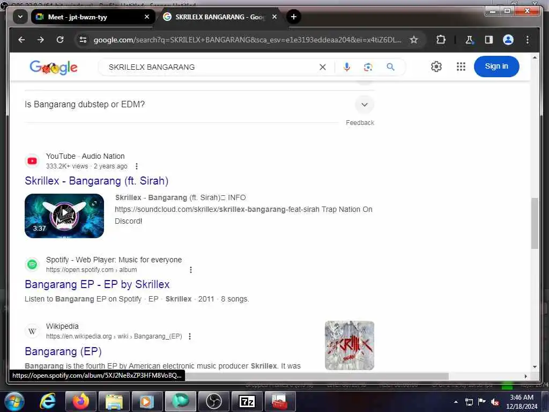Click the horizontal scrollbar right arrow
This screenshot has width=549, height=412.
(525, 376)
